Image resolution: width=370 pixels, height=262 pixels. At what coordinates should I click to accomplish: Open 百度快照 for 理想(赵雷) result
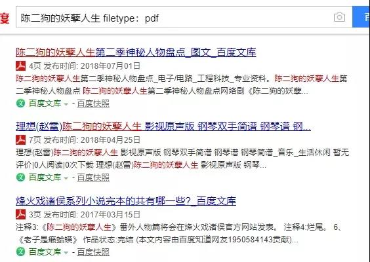(x=93, y=178)
